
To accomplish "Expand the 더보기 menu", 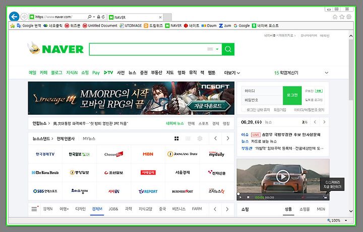I will (x=232, y=73).
